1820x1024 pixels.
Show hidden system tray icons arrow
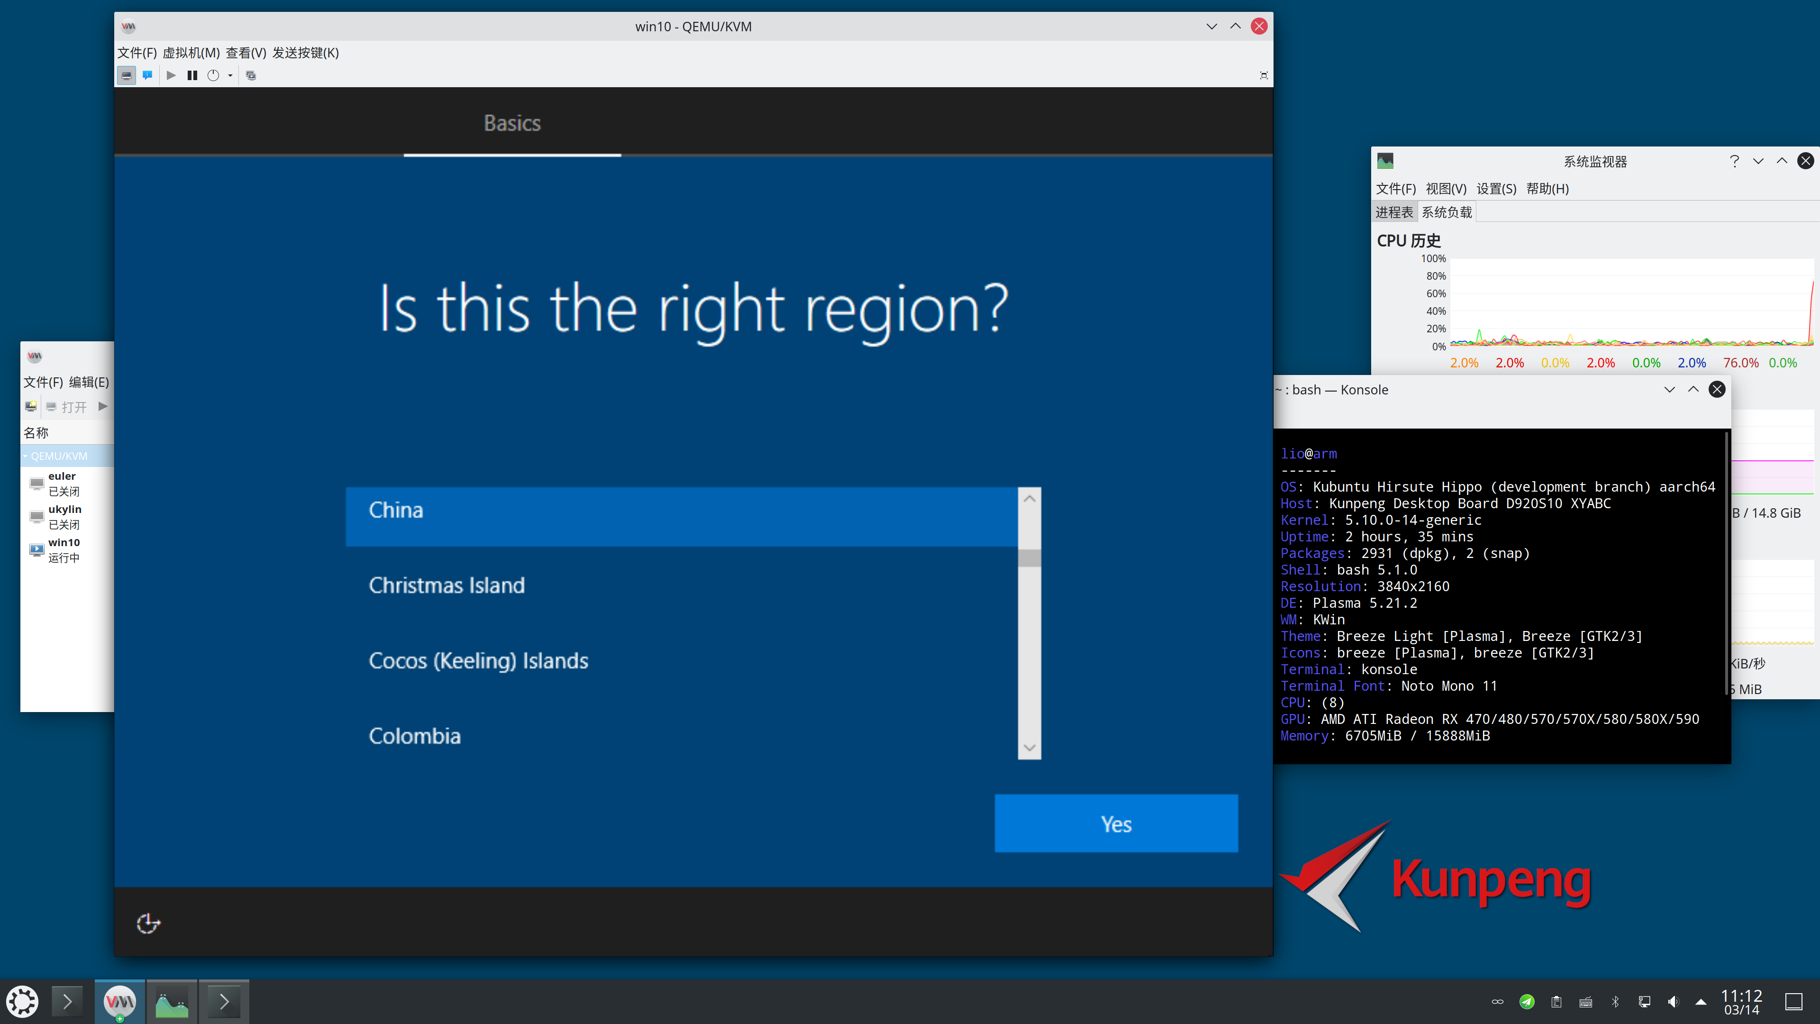click(1701, 1001)
